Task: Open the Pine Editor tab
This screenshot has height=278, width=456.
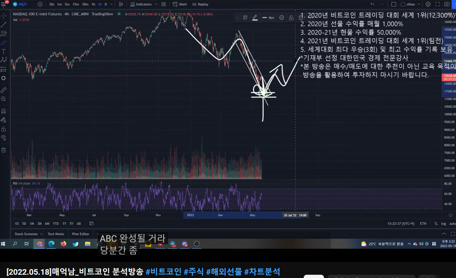Action: click(80, 234)
